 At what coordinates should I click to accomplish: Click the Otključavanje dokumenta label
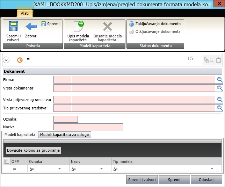(158, 31)
